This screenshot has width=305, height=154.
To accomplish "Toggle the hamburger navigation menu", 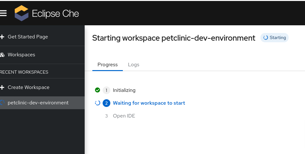I will pos(3,13).
